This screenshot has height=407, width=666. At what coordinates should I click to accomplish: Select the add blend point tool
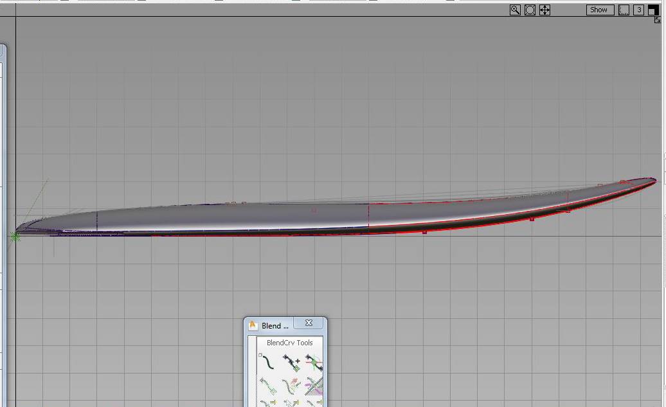click(291, 363)
